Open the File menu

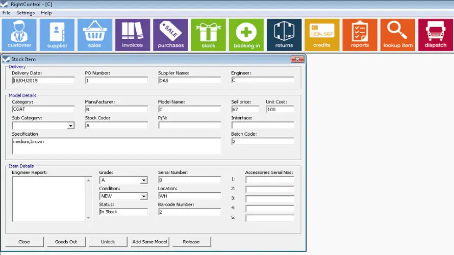tap(6, 13)
